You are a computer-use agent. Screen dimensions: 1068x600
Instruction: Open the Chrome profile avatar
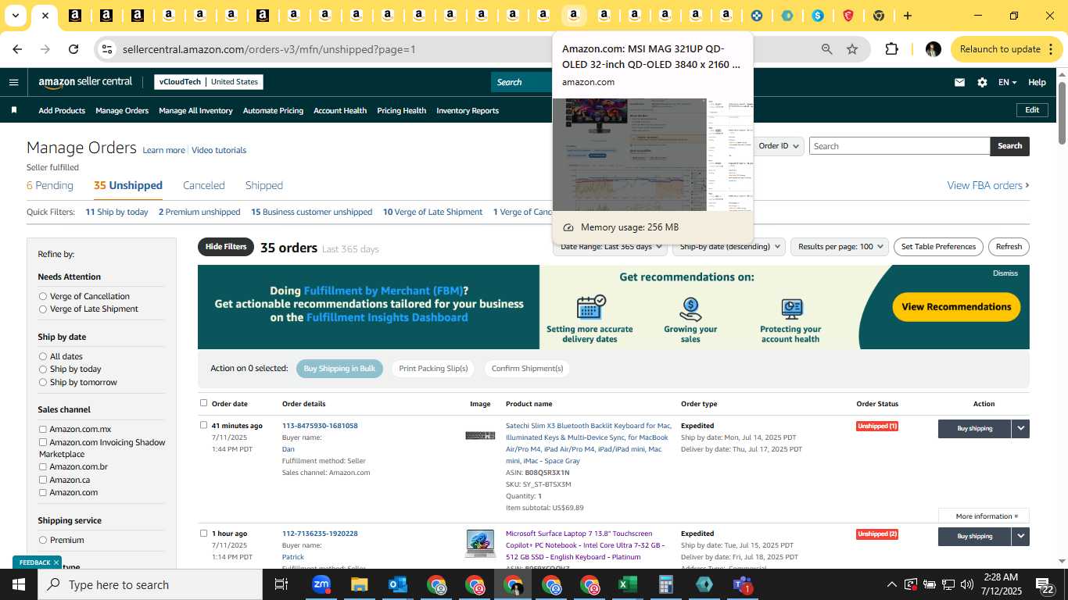click(933, 49)
